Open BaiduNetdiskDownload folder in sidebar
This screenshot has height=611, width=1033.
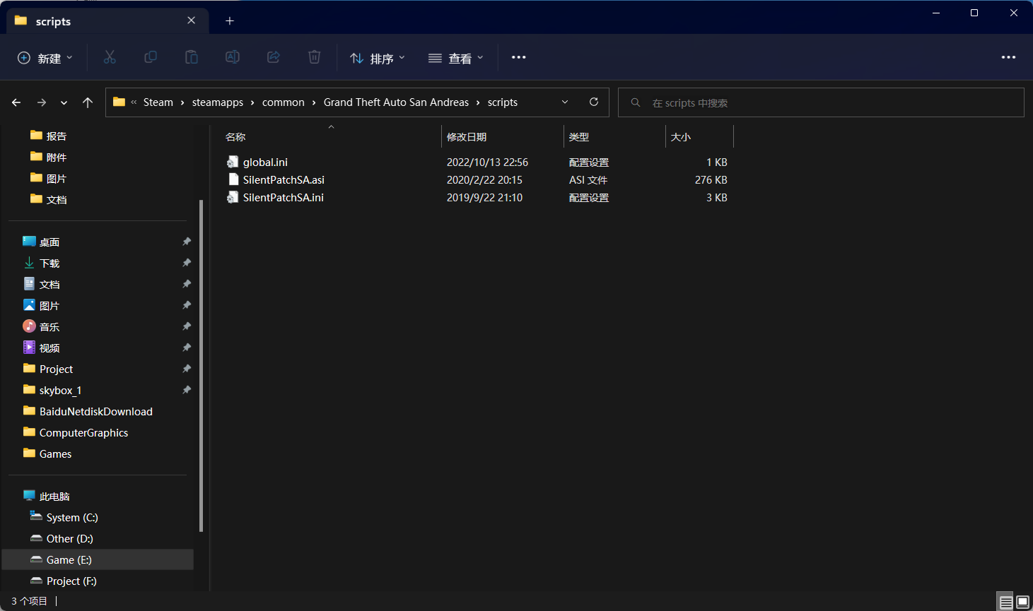(98, 412)
